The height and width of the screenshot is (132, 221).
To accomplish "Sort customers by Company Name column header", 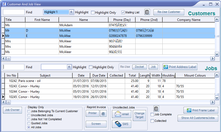I will (188, 20).
